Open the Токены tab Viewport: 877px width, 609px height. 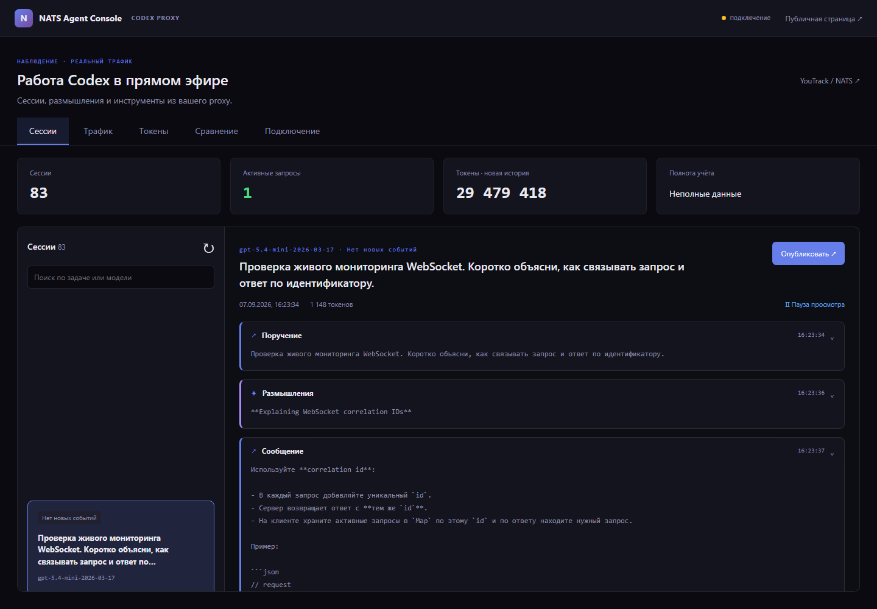pos(153,131)
